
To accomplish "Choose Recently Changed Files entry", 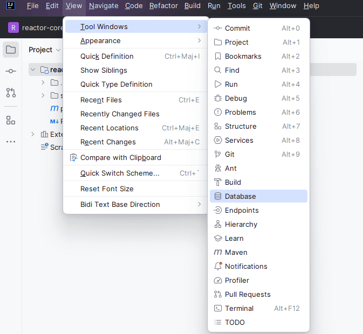I will (x=135, y=114).
